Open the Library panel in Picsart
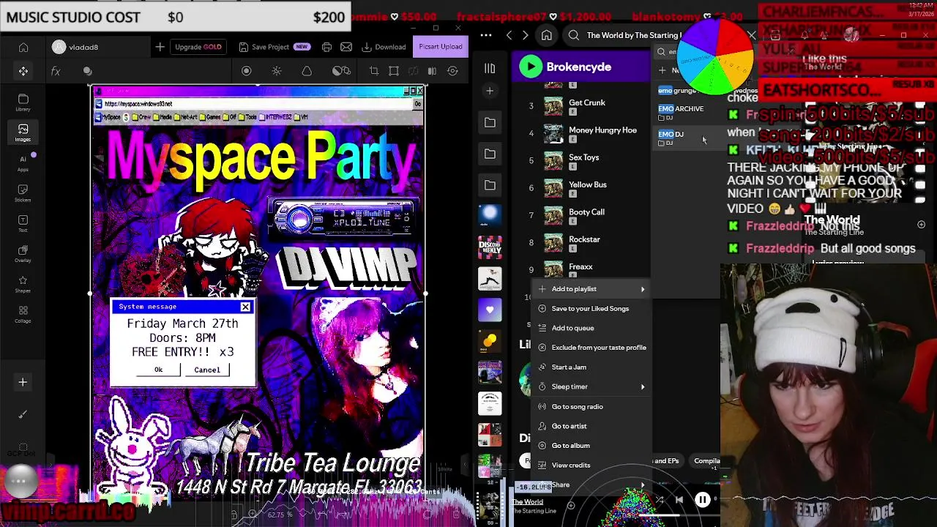 (x=23, y=102)
